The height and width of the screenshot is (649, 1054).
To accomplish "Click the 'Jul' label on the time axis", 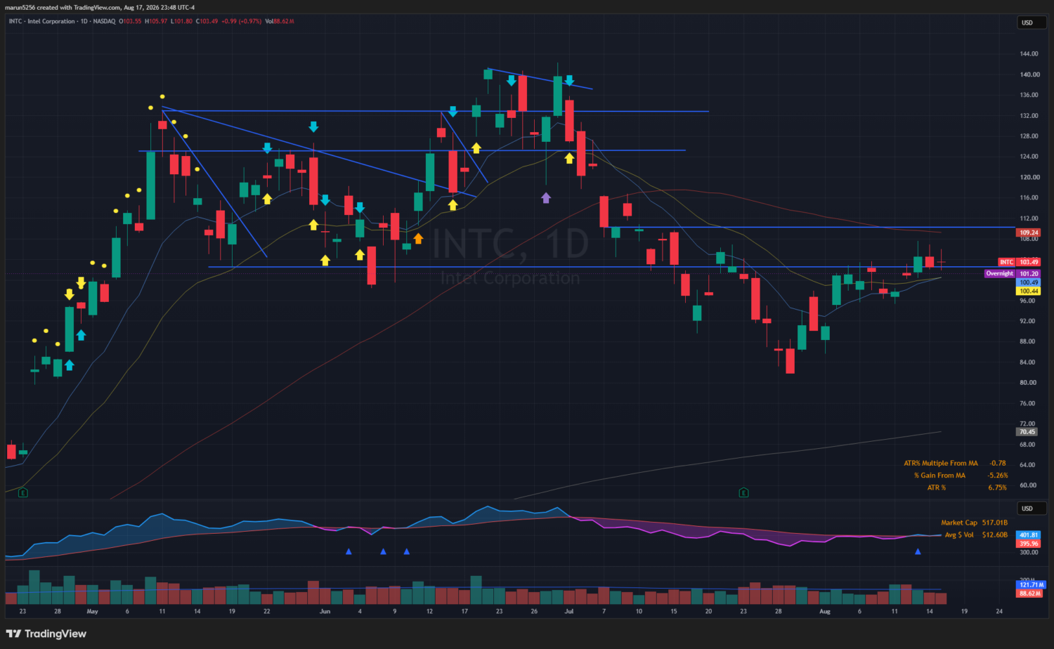I will (569, 612).
